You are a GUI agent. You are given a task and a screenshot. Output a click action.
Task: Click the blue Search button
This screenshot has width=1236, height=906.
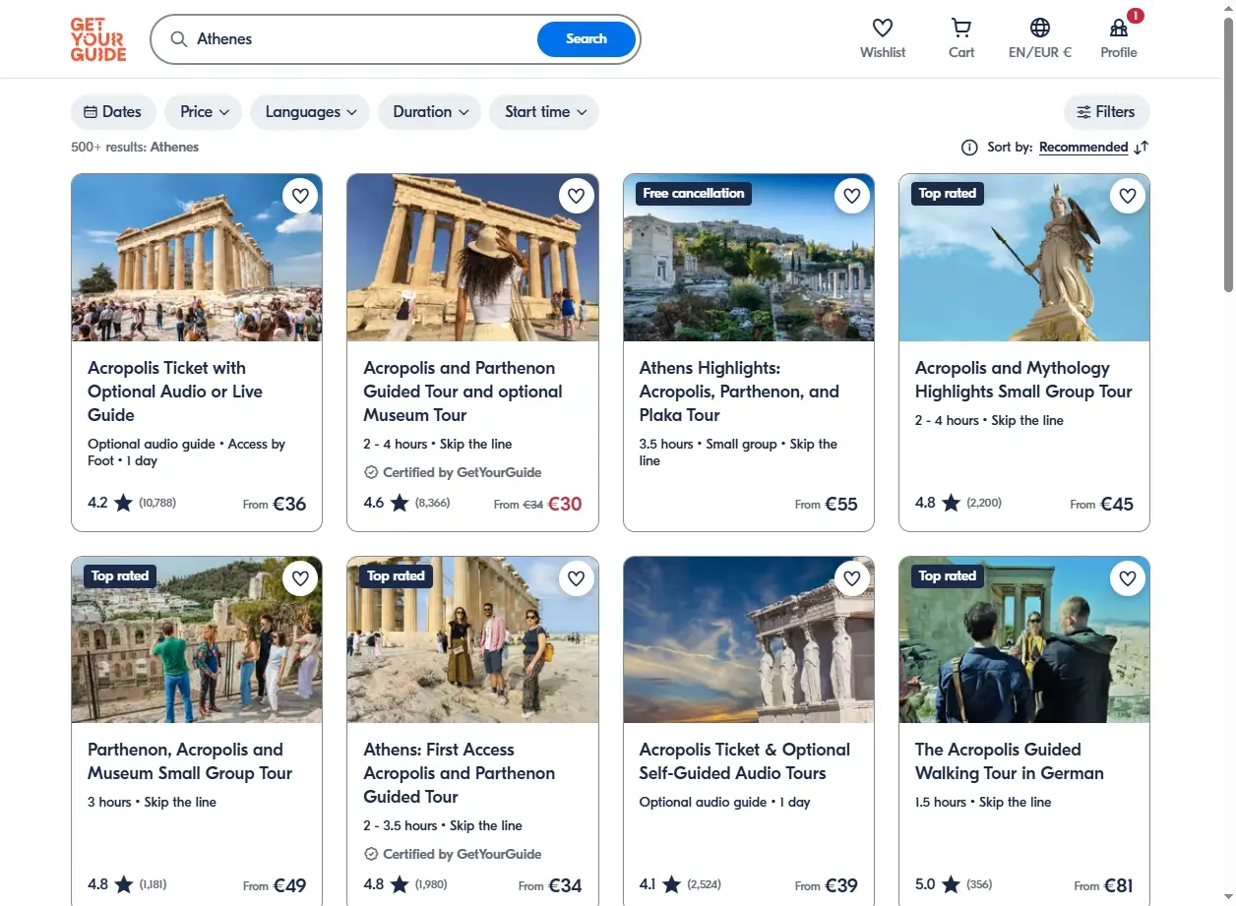587,39
